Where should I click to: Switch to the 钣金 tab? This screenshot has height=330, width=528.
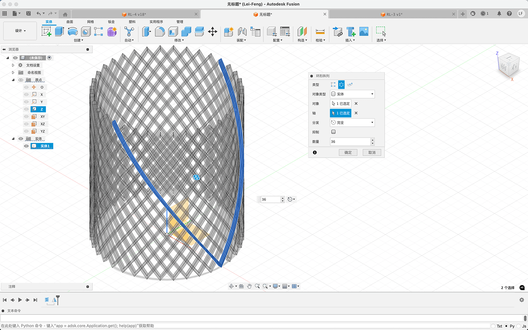click(111, 22)
